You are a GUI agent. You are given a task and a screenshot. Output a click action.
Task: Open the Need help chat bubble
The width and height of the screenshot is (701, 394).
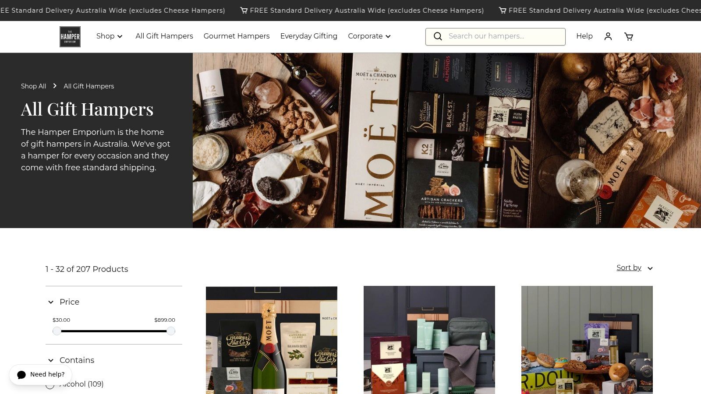point(41,375)
